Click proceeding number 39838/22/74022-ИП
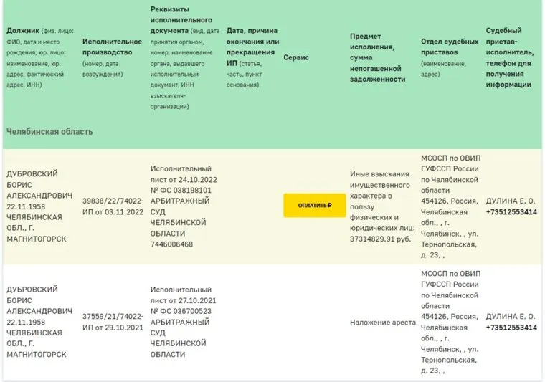This screenshot has width=545, height=382. tap(113, 205)
